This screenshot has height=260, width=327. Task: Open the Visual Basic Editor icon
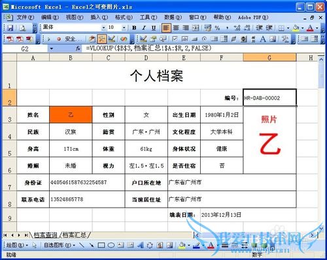[92, 39]
